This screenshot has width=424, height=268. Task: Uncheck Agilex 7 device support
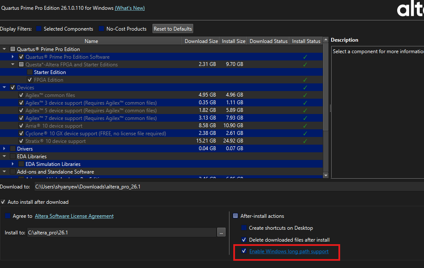[x=21, y=118]
